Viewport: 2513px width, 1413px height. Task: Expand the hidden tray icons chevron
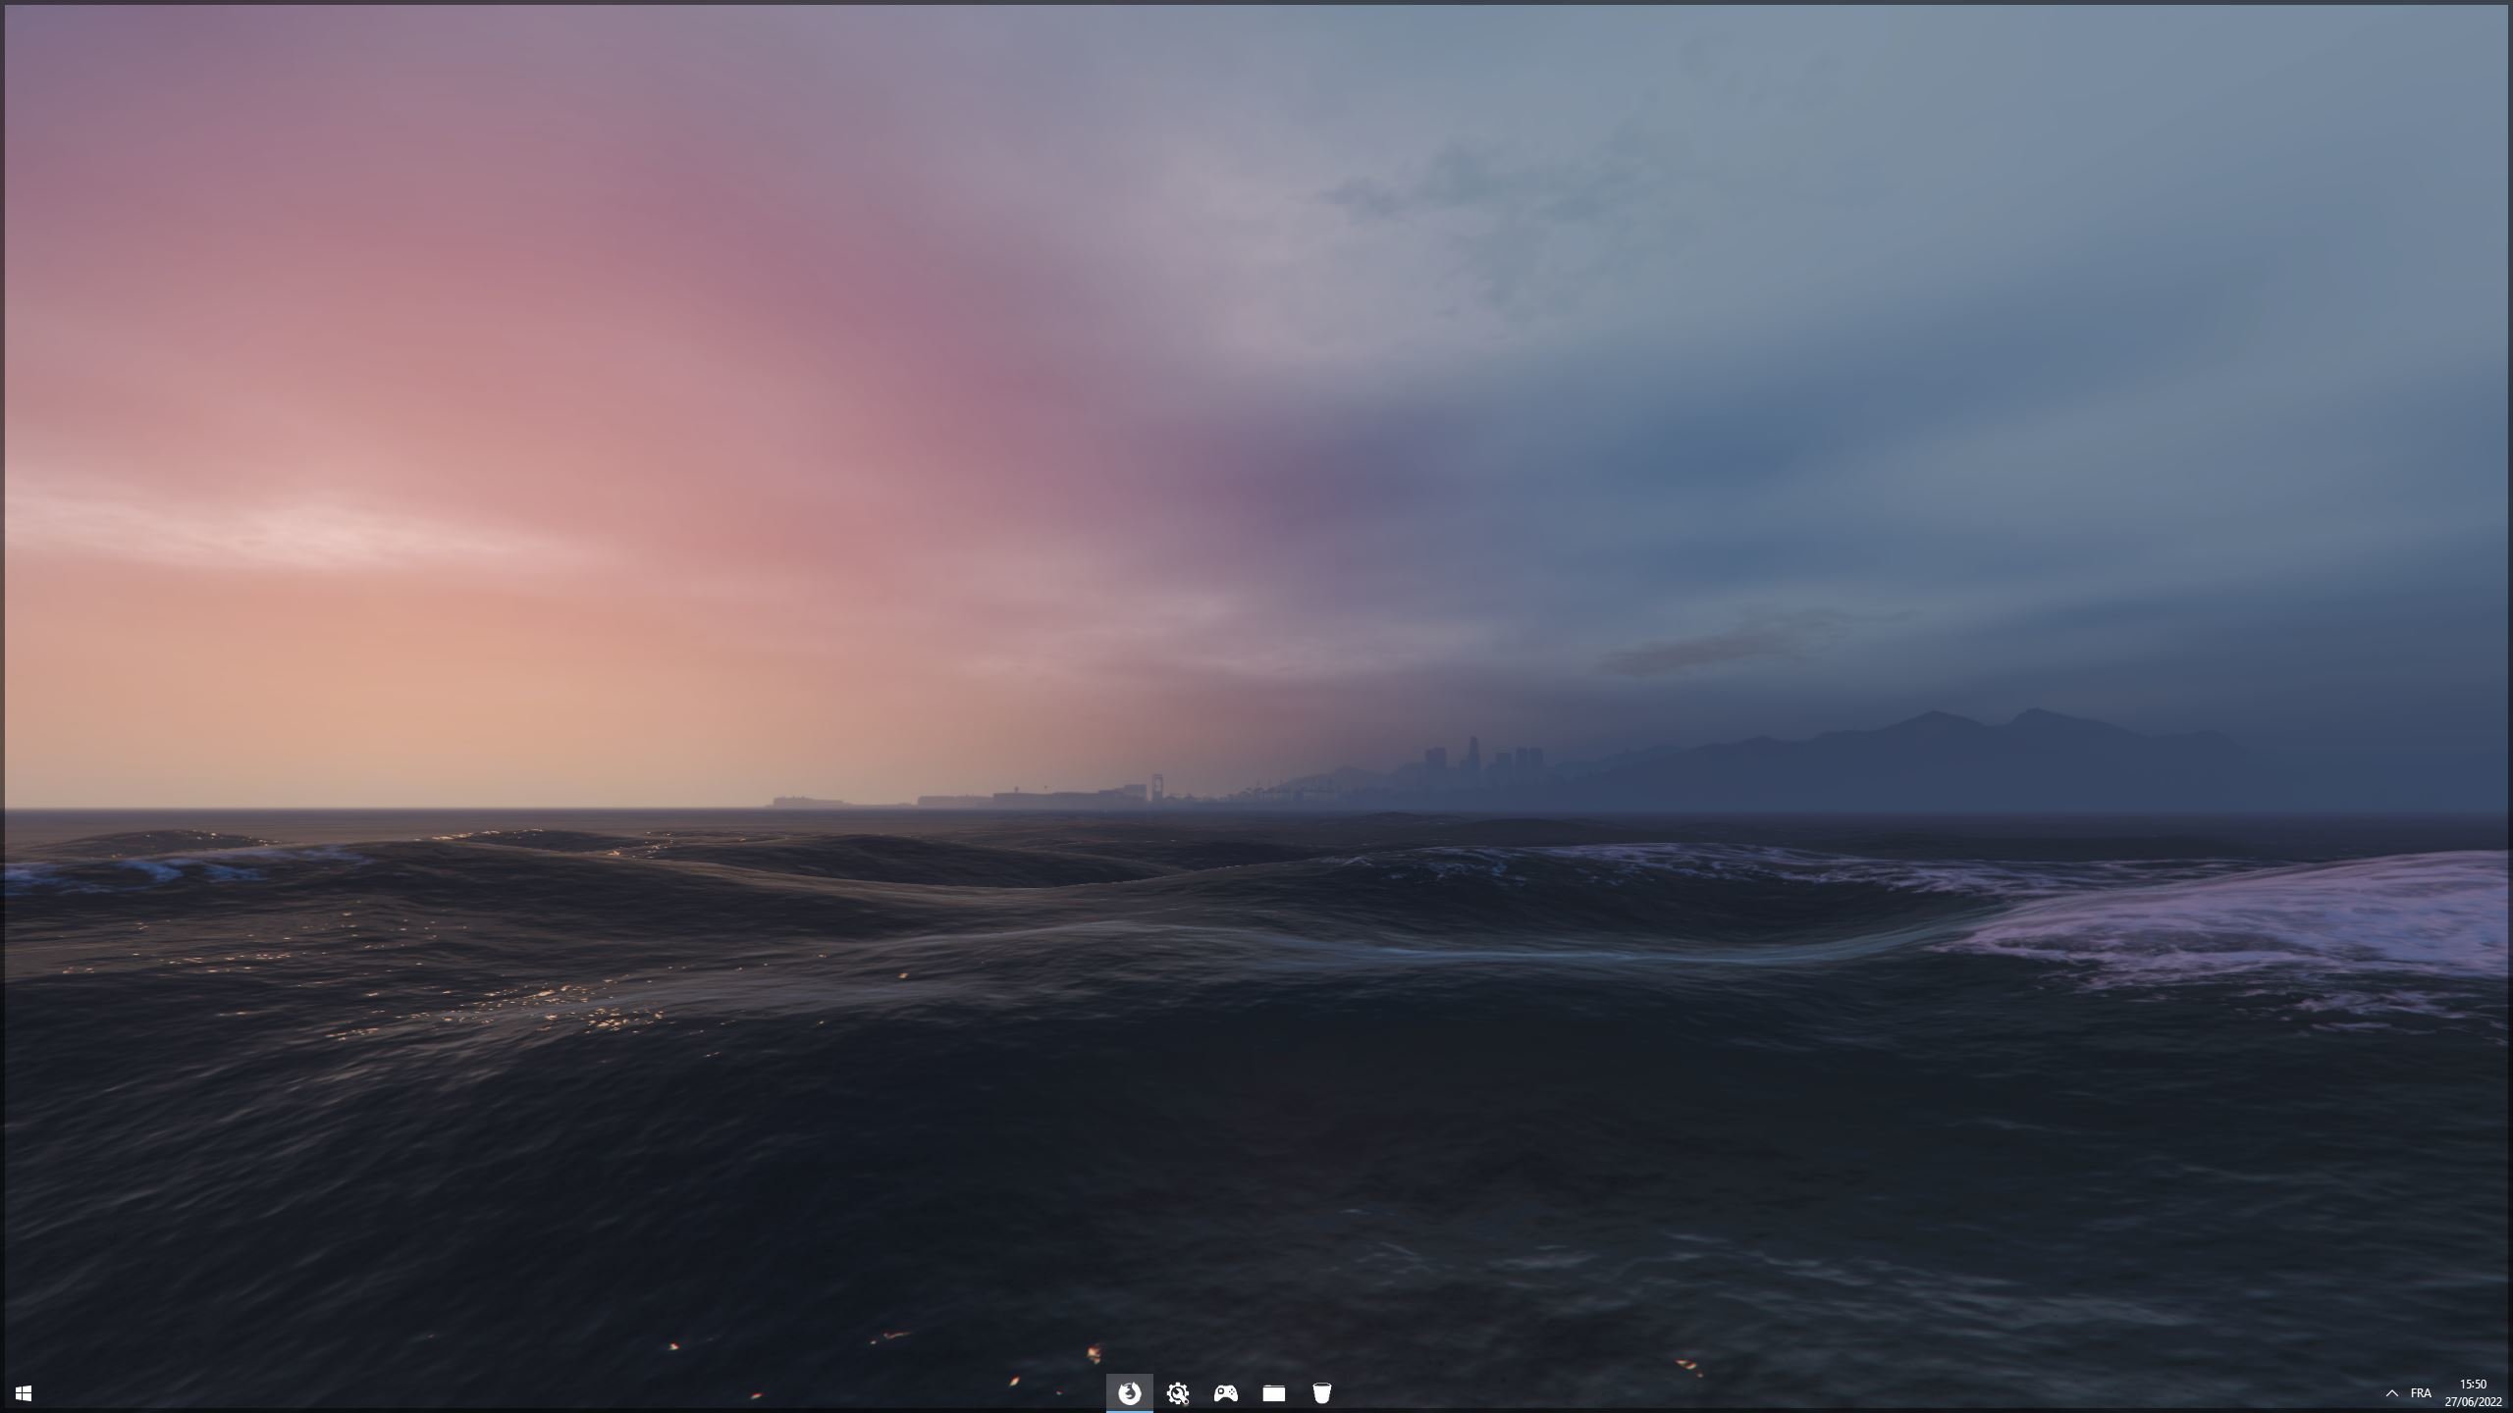pyautogui.click(x=2391, y=1393)
